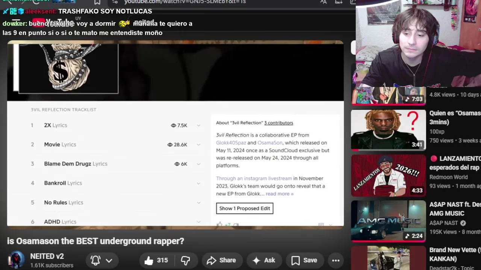Open 2X Lyrics track
Viewport: 481px width, 270px height.
coord(55,125)
